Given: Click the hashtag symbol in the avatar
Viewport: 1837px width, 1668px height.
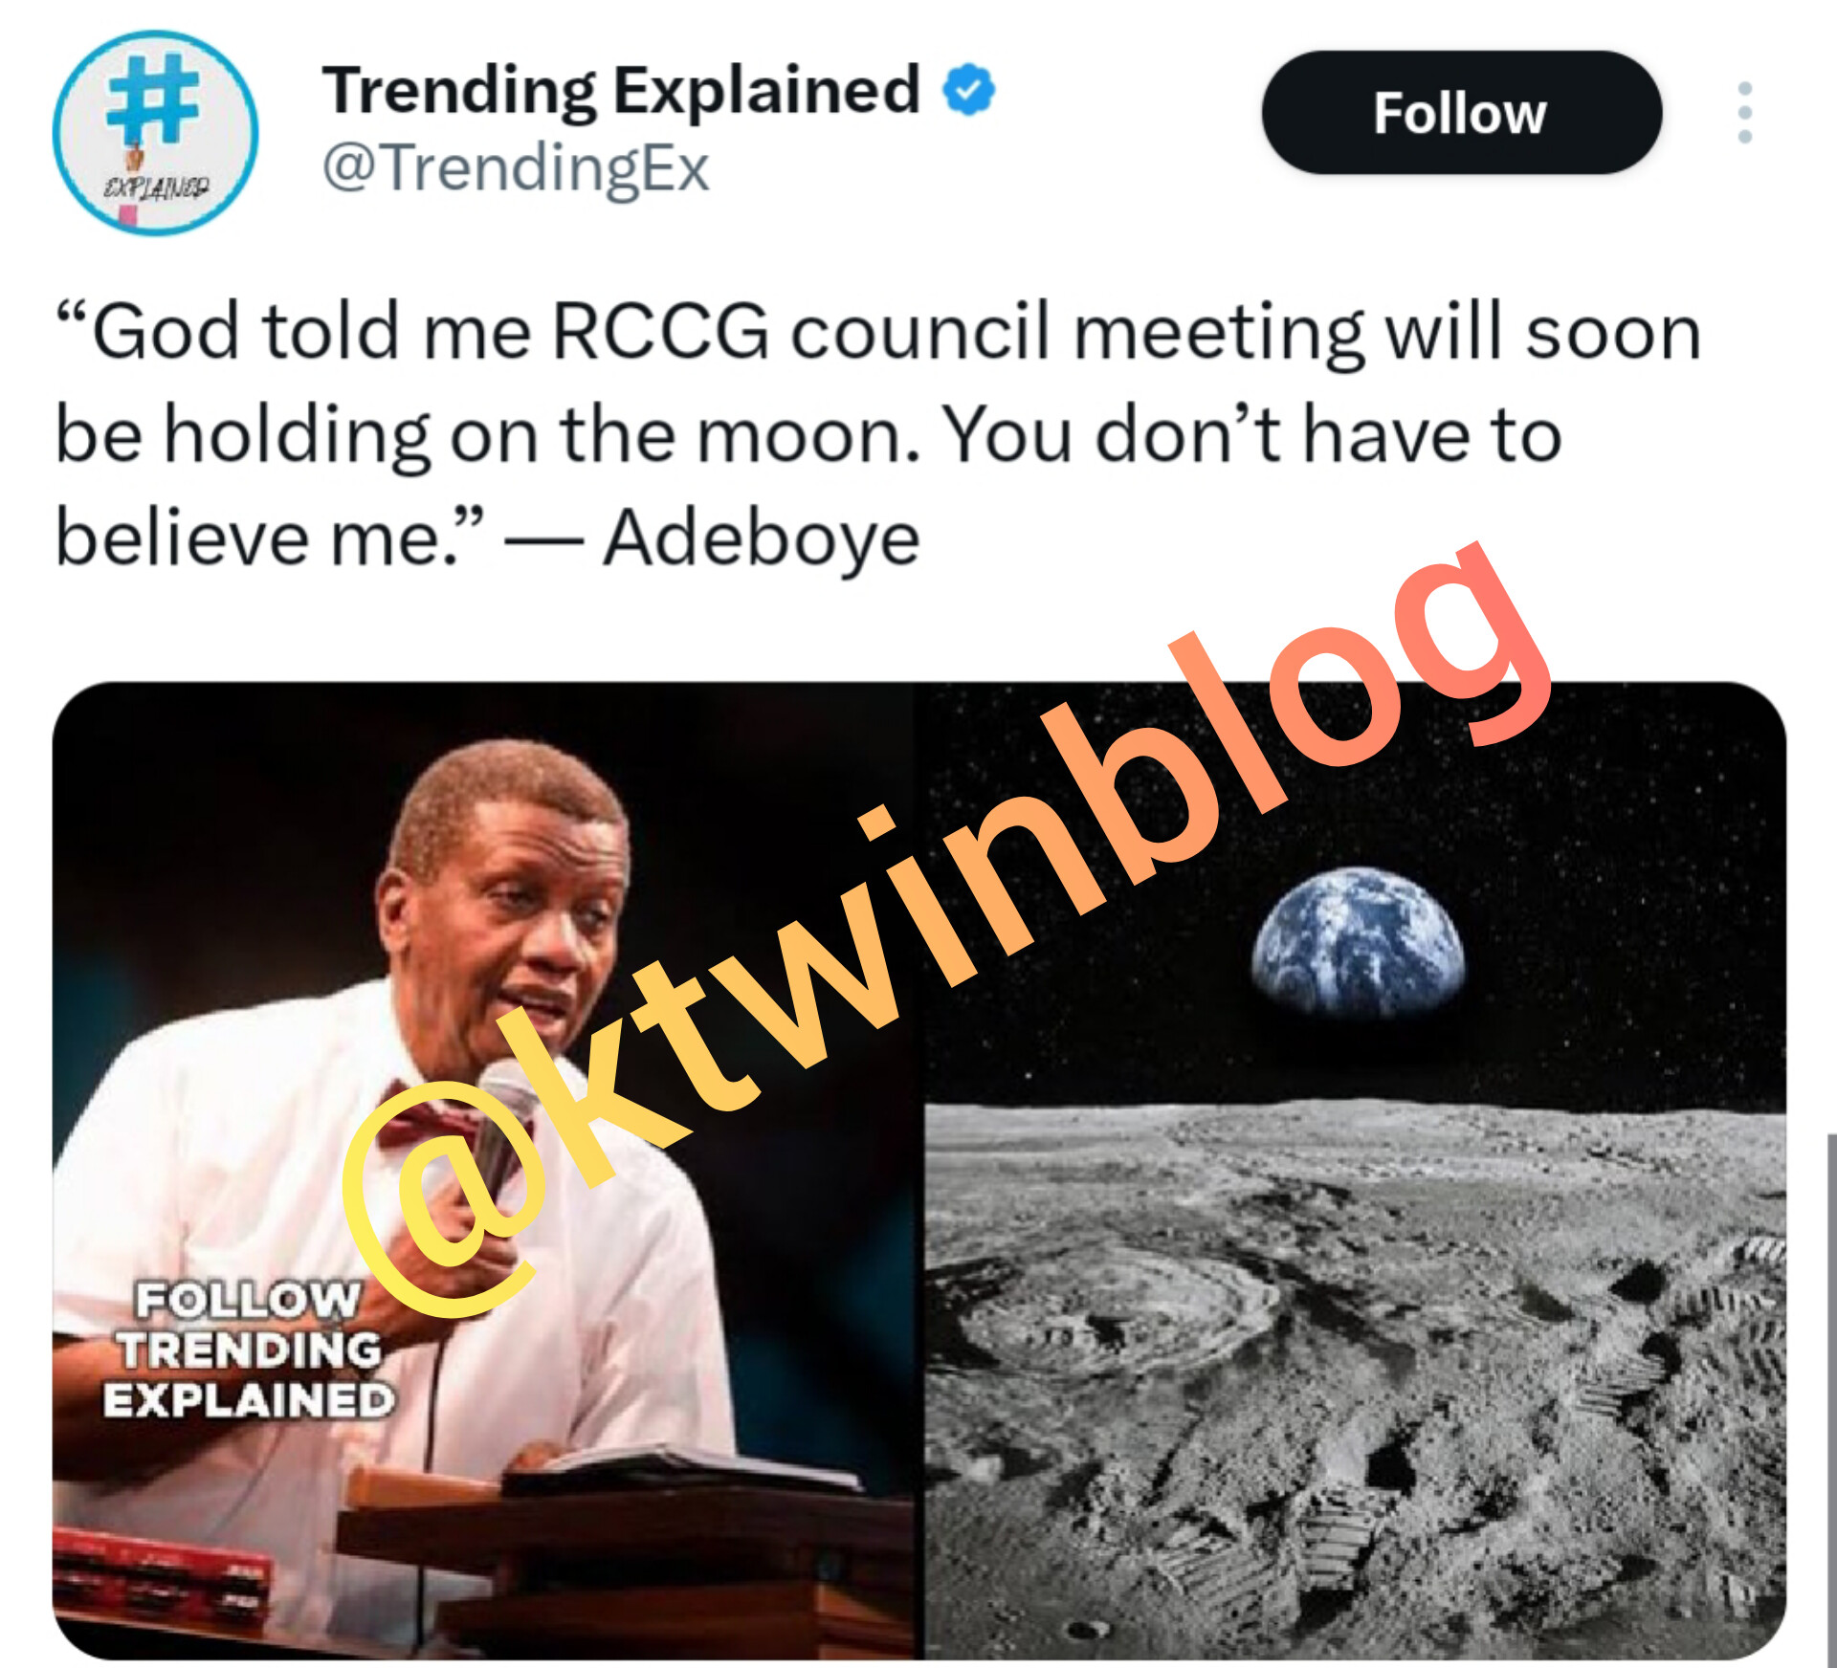Looking at the screenshot, I should point(153,99).
